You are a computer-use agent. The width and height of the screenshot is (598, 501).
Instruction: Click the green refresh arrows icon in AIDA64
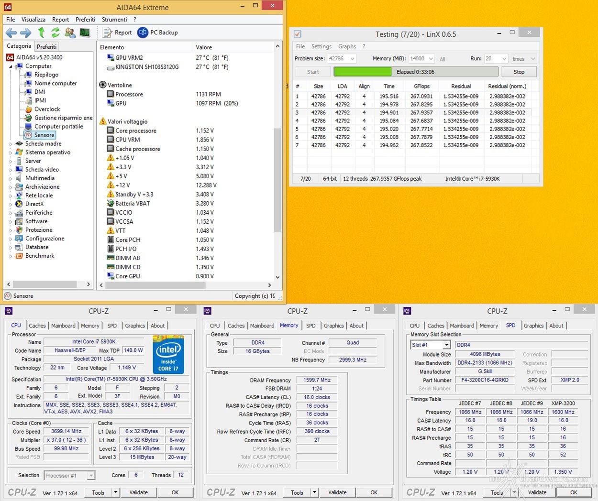point(55,33)
